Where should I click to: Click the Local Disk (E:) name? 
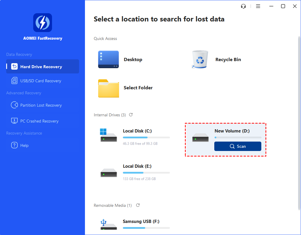[137, 166]
